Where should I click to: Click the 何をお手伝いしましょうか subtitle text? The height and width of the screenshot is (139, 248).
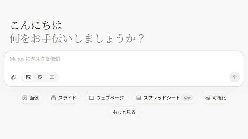click(77, 39)
